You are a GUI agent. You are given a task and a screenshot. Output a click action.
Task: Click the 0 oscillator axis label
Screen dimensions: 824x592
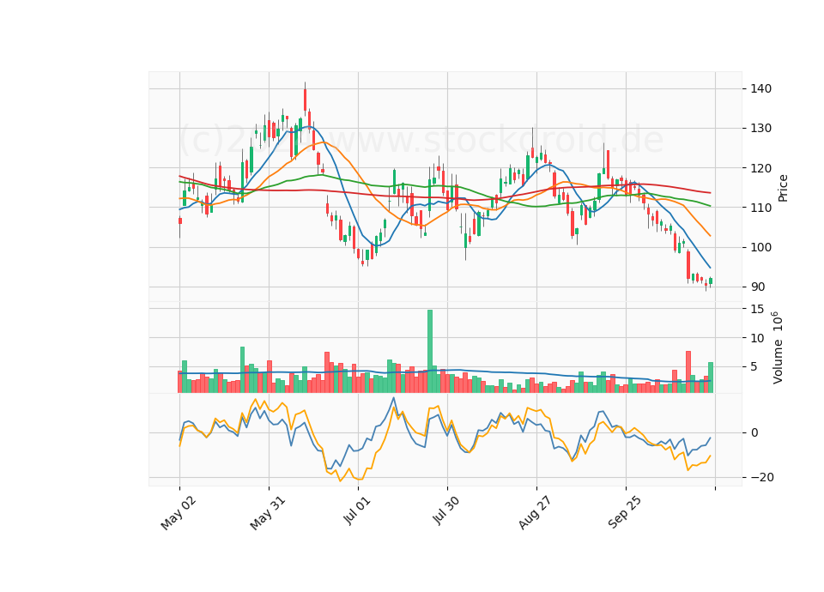754,432
